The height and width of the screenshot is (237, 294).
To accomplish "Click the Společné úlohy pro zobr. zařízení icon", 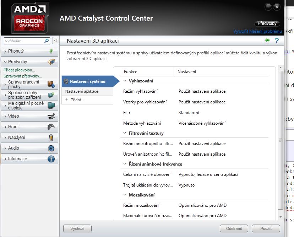I will pos(51,95).
